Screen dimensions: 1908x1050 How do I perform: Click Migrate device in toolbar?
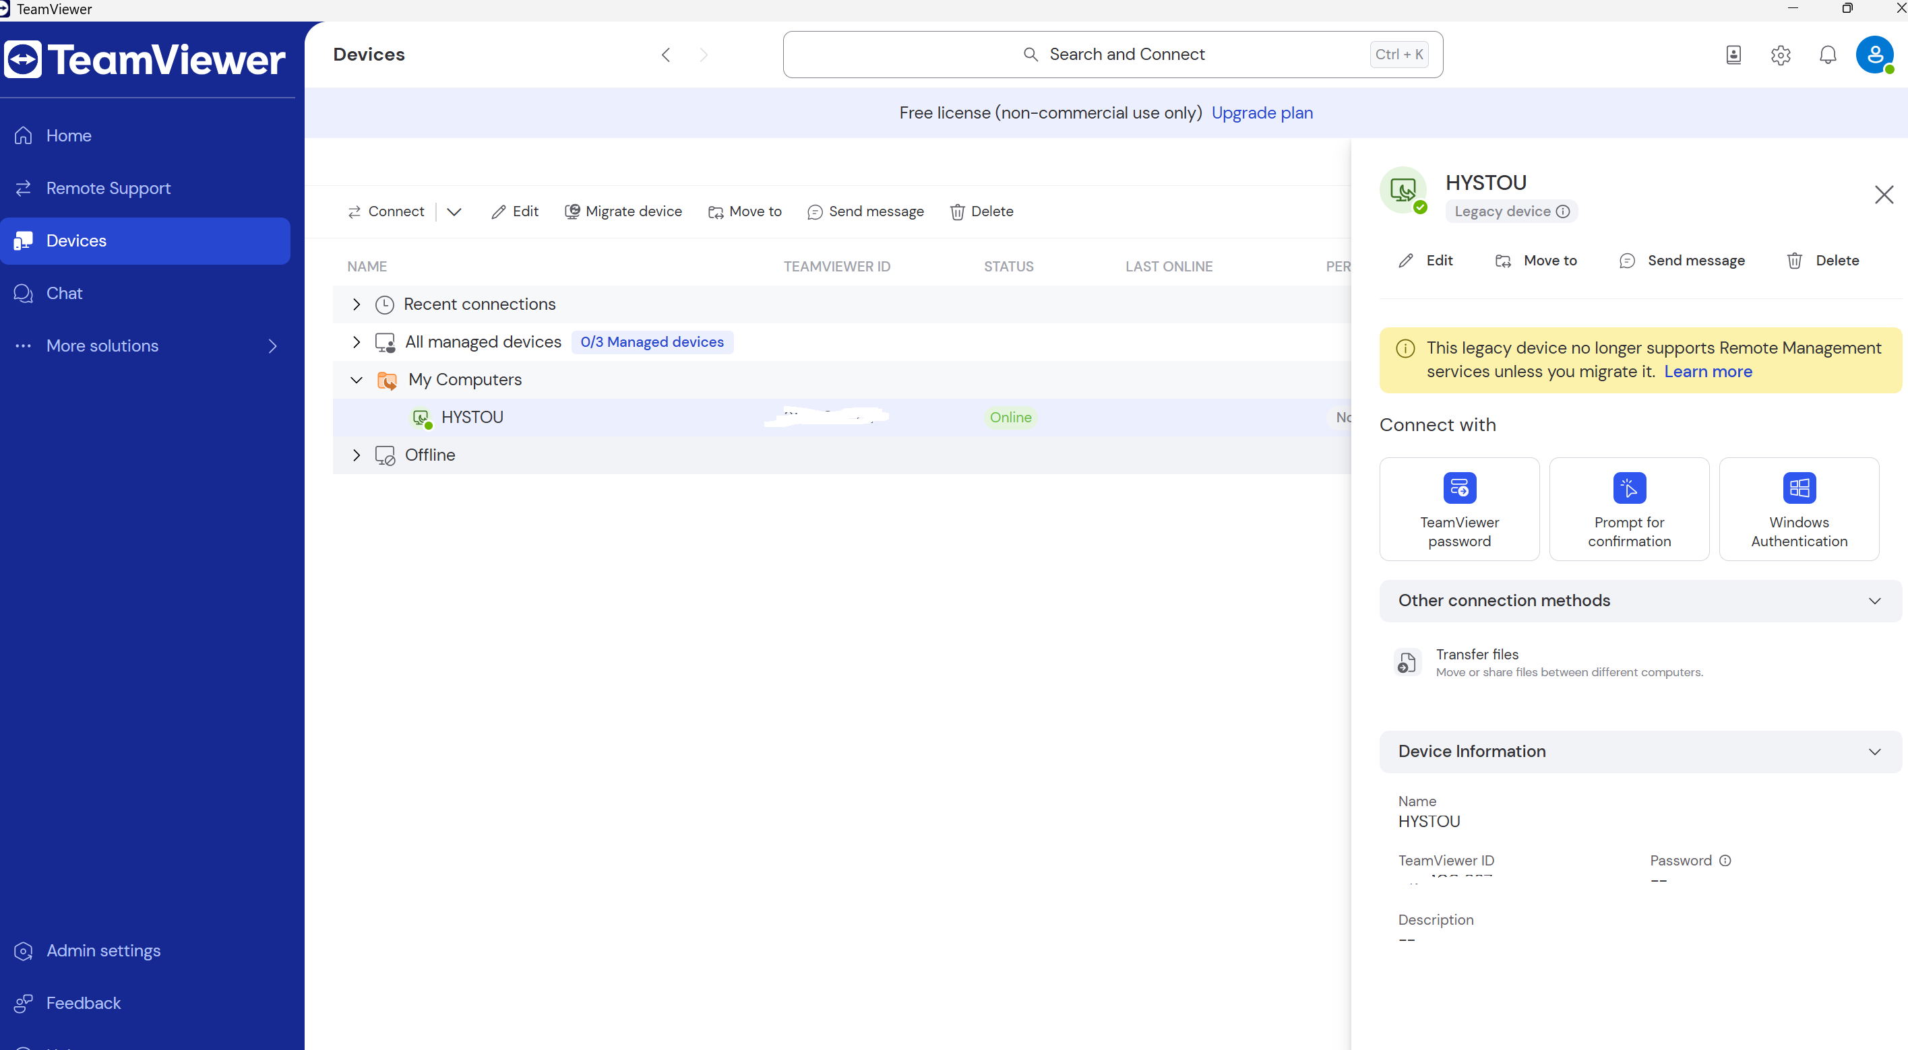click(x=623, y=211)
